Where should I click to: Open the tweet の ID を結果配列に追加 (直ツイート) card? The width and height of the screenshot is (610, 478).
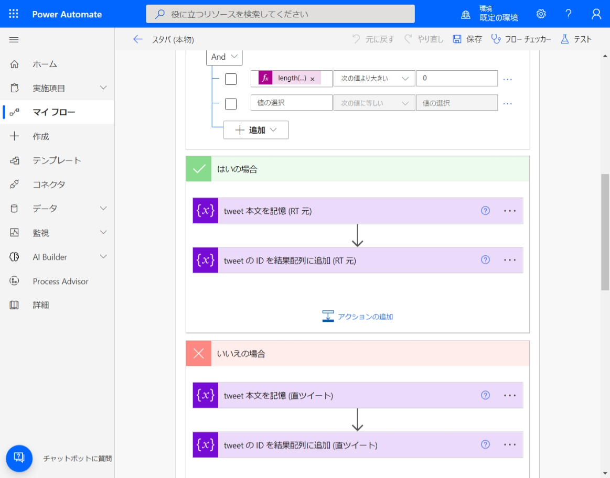358,444
